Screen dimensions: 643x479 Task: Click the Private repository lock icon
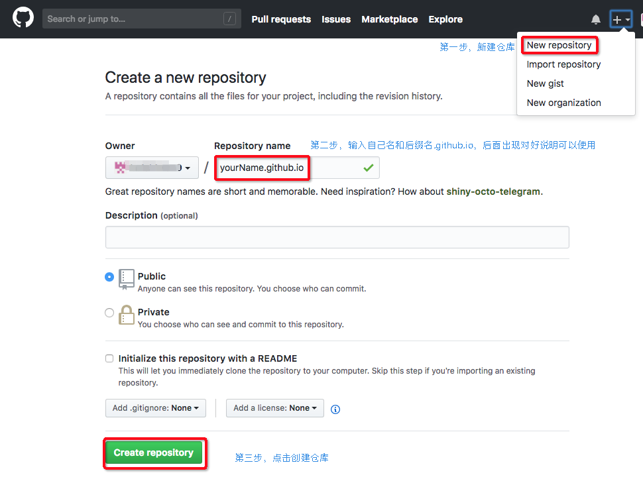(127, 315)
